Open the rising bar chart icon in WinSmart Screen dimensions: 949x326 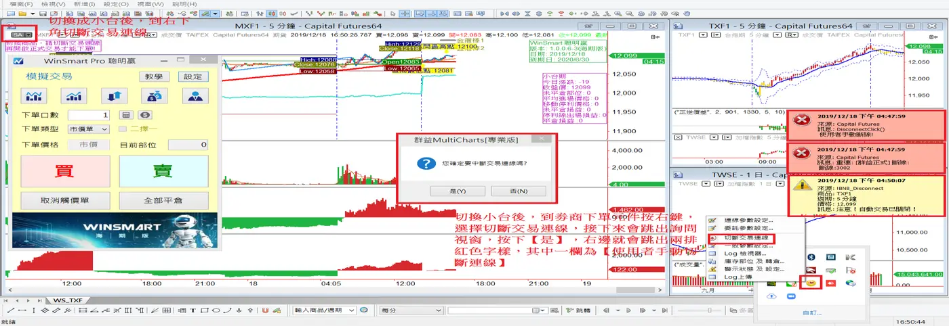pos(75,95)
